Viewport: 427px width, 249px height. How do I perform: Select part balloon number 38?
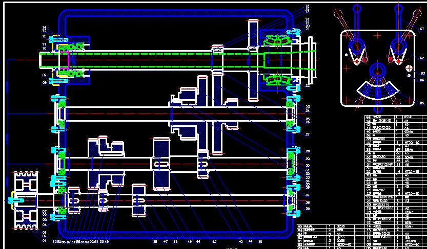click(x=308, y=202)
